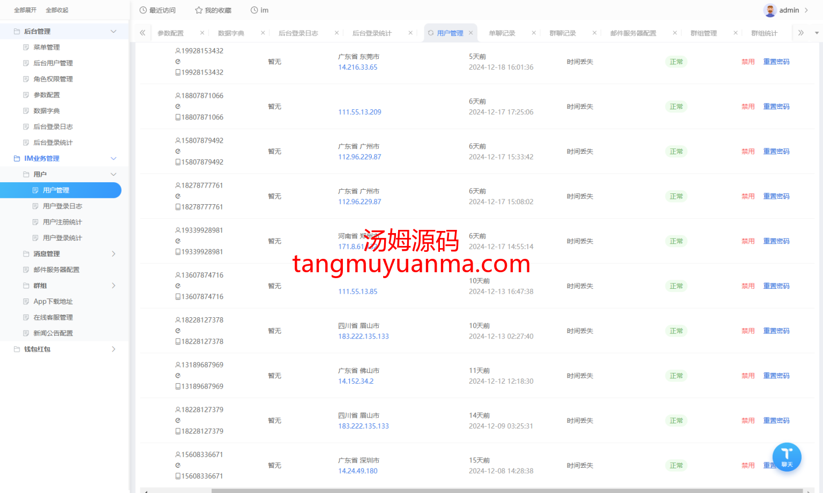Open 最近访问 clock icon shortcut
The image size is (823, 493).
pyautogui.click(x=158, y=10)
